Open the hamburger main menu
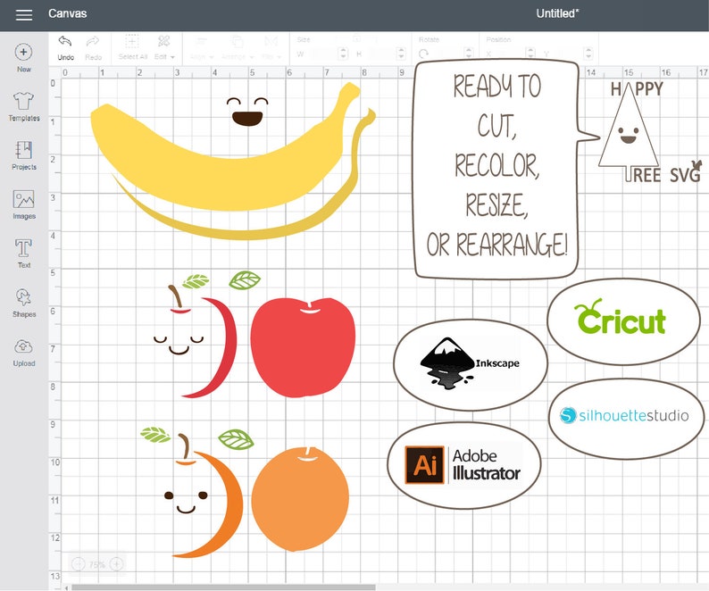The height and width of the screenshot is (591, 709). tap(24, 14)
